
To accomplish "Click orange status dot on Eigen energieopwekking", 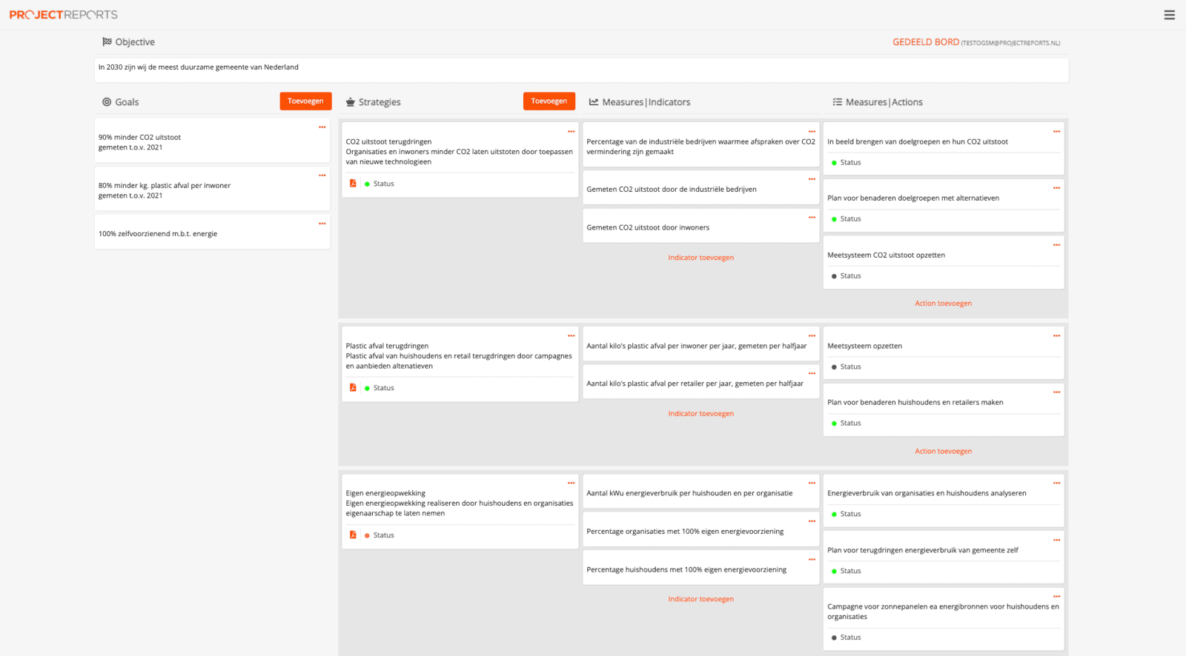I will pos(367,536).
